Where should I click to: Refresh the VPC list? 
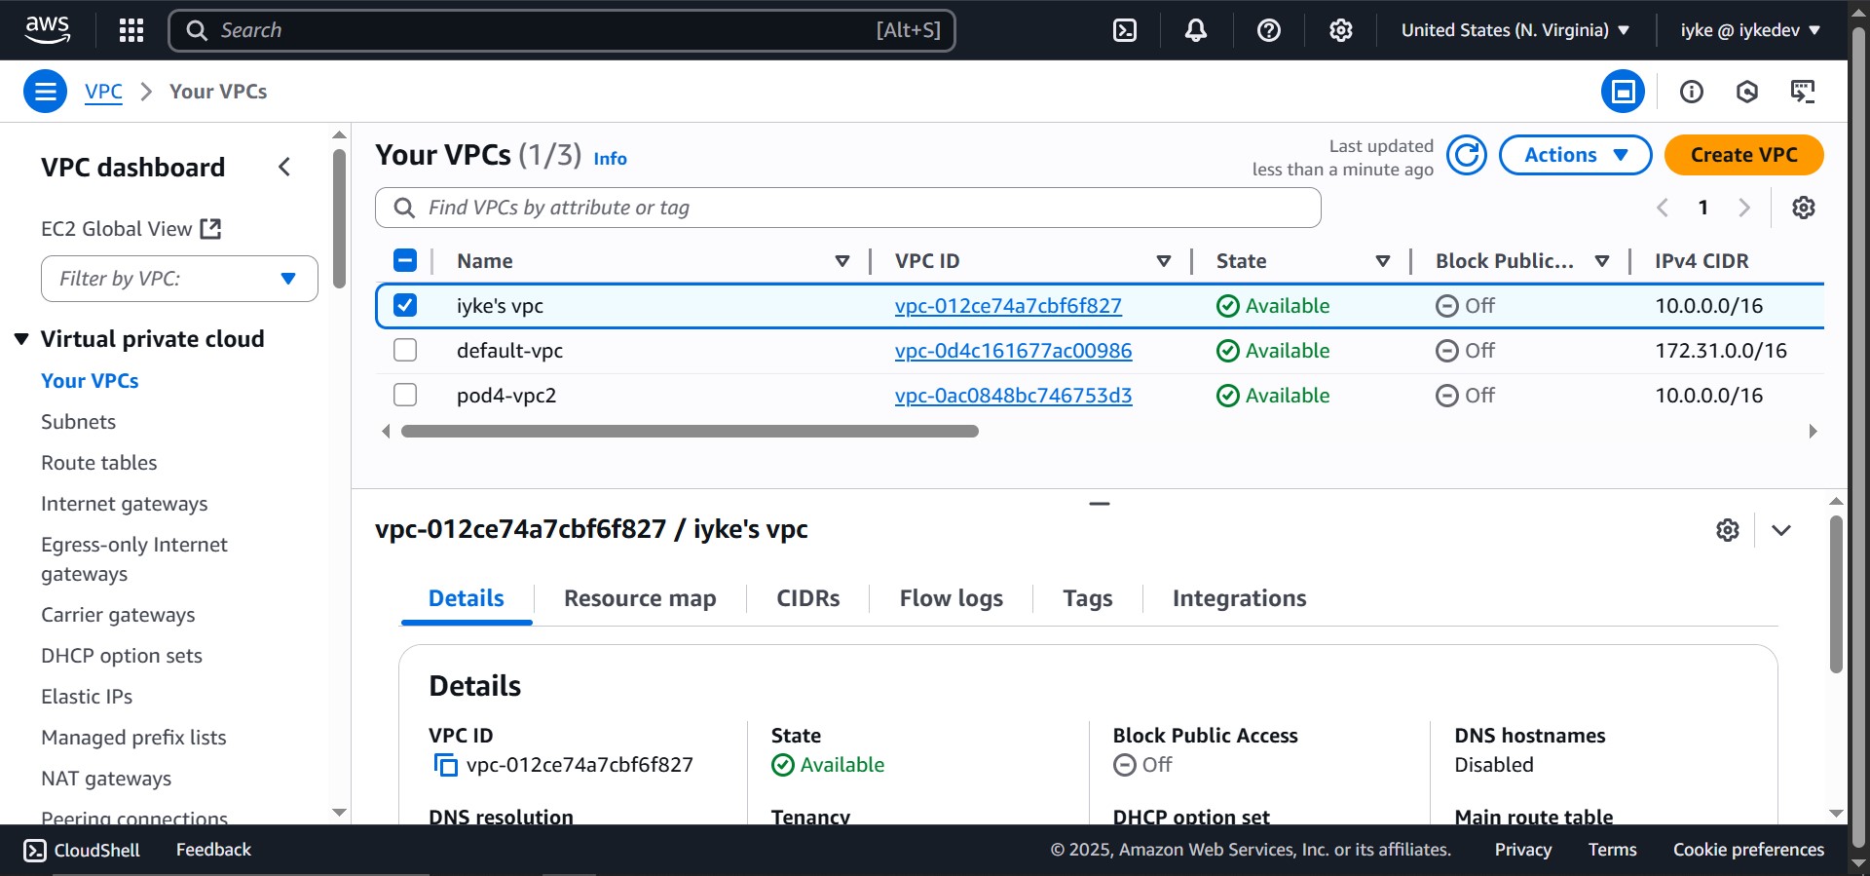[x=1466, y=155]
